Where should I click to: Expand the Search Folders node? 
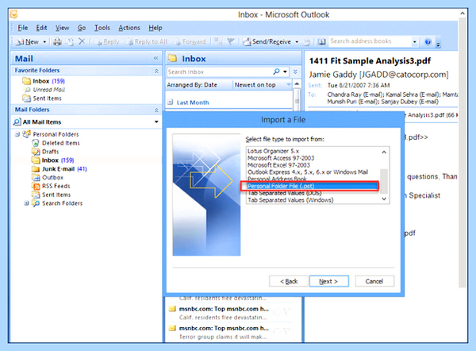tap(26, 203)
